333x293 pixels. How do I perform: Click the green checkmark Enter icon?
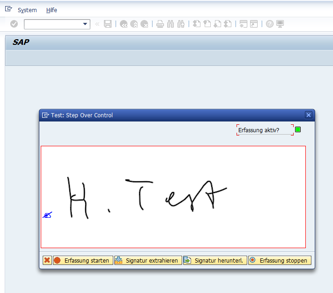[x=14, y=24]
